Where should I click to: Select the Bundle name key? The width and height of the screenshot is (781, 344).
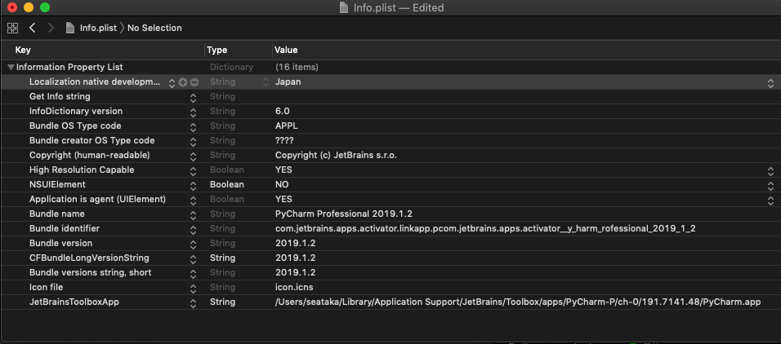pyautogui.click(x=57, y=214)
